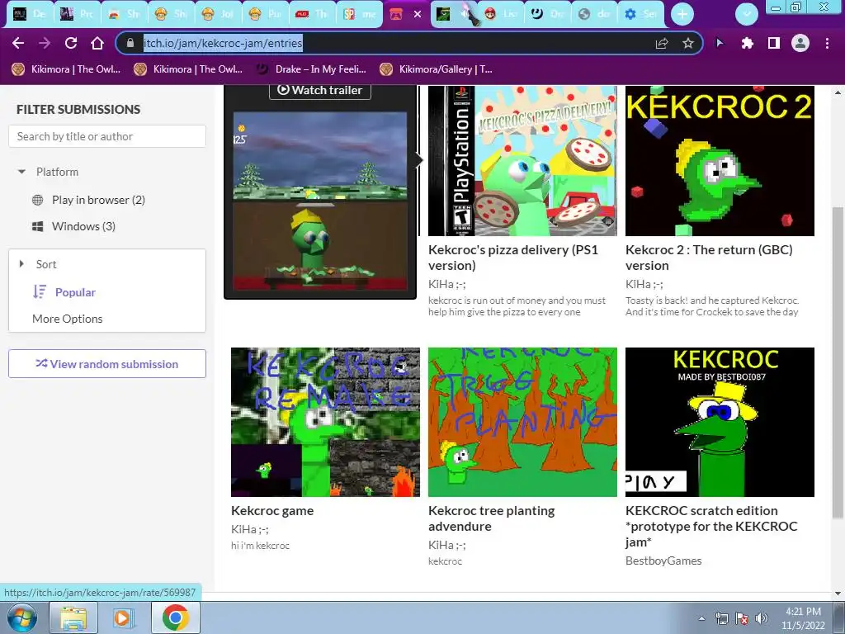The width and height of the screenshot is (845, 634).
Task: Switch to the 'Pui' tab
Action: (x=265, y=15)
